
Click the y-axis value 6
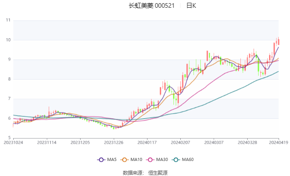(9, 118)
